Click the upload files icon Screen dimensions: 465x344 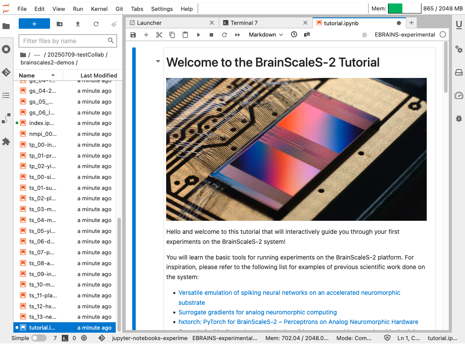pyautogui.click(x=78, y=24)
